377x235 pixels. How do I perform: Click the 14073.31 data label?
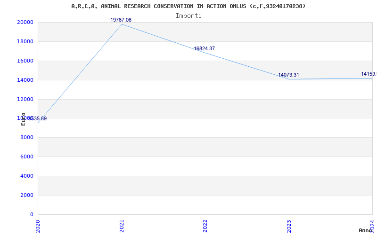tap(288, 75)
